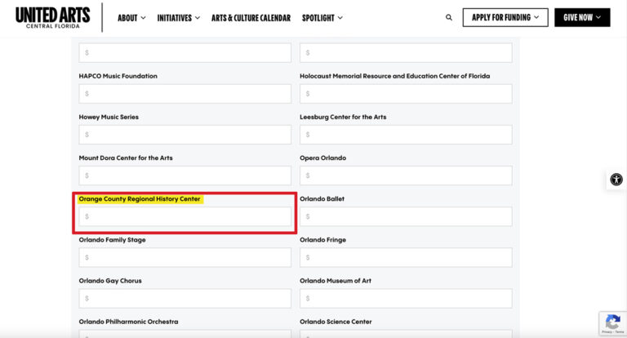The image size is (627, 338).
Task: Click the Orange County Regional History Center amount field
Action: tap(185, 216)
